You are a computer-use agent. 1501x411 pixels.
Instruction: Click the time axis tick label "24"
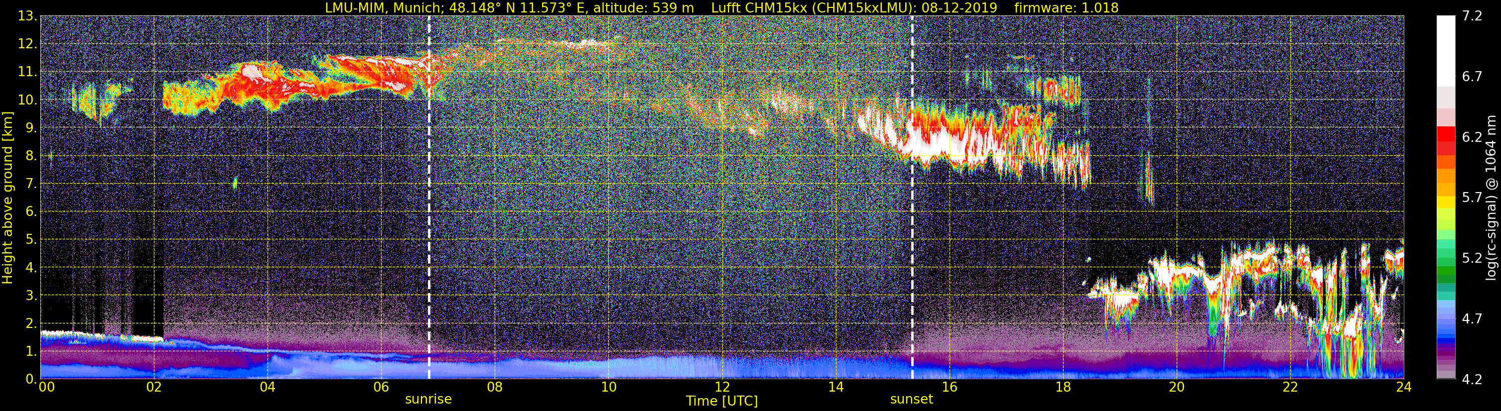pyautogui.click(x=1404, y=387)
